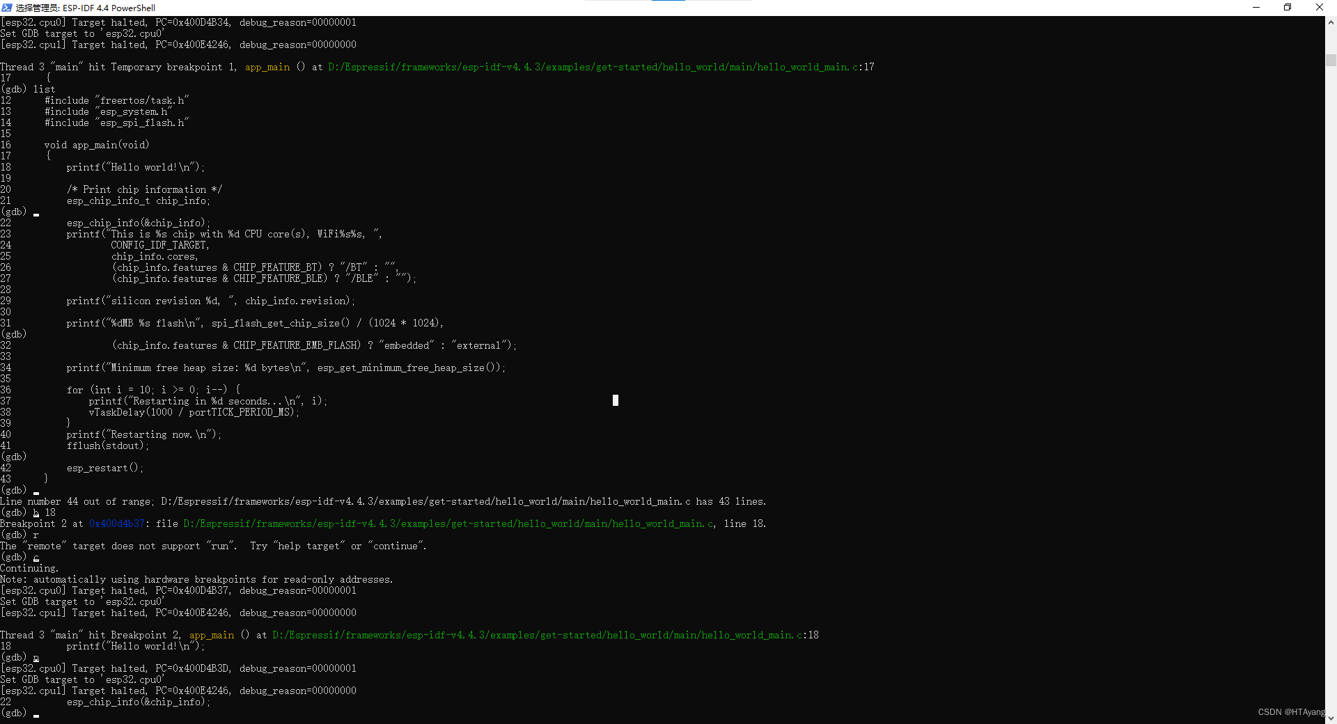Click the yellow app_main text on the Temporary breakpoint line
Image resolution: width=1337 pixels, height=724 pixels.
coord(267,67)
